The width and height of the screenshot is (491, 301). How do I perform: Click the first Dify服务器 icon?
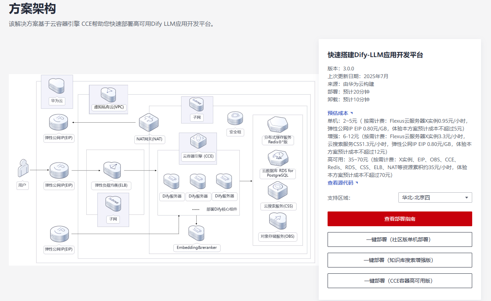click(172, 182)
